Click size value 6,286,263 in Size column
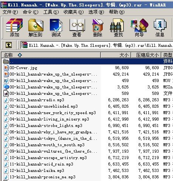This screenshot has width=173, height=181. tap(118, 100)
